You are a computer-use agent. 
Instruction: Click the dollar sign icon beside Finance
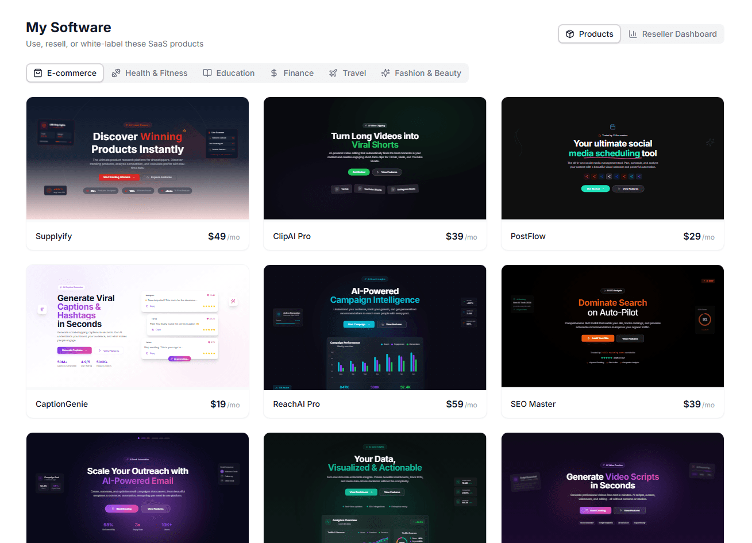pos(274,73)
